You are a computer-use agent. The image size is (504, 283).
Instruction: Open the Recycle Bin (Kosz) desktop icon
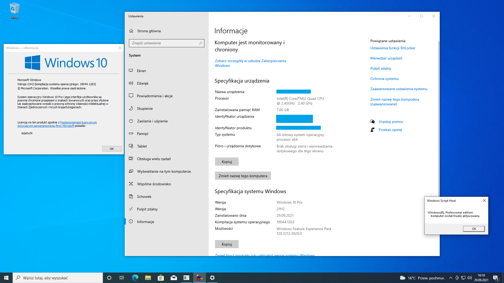pyautogui.click(x=14, y=11)
